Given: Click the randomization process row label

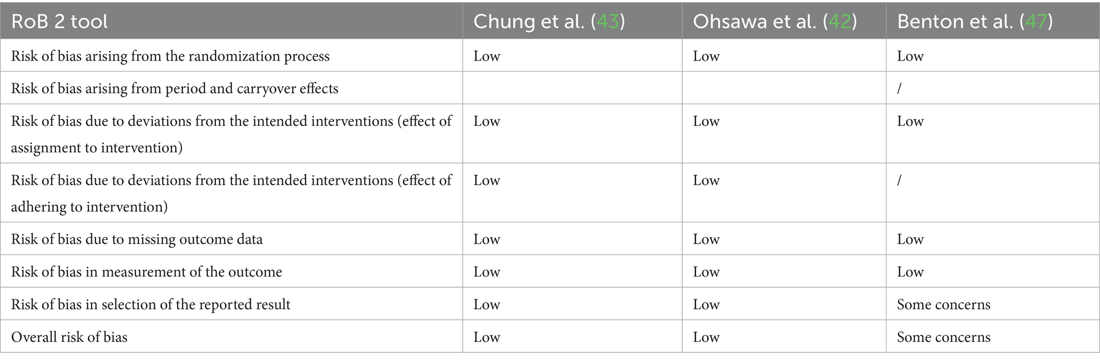Looking at the screenshot, I should pyautogui.click(x=170, y=56).
